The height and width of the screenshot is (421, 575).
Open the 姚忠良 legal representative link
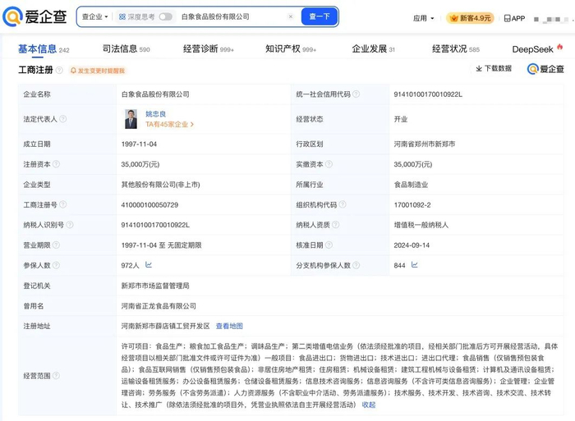[x=156, y=114]
